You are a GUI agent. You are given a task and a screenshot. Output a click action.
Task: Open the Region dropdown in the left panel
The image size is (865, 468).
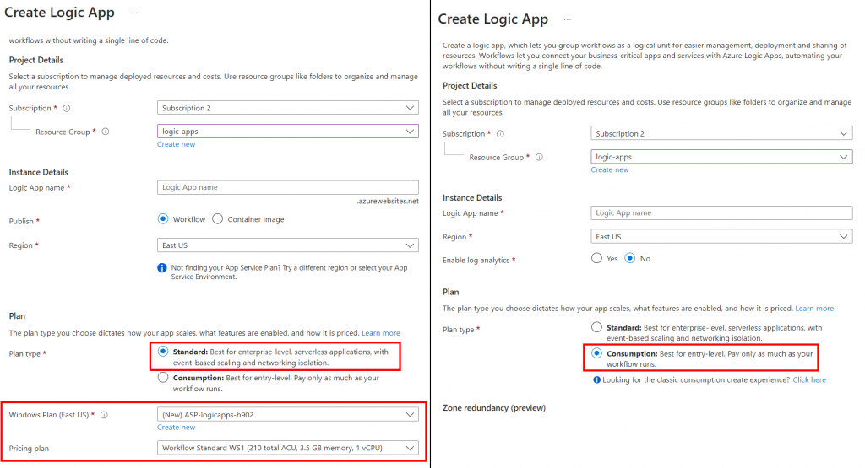(x=288, y=245)
